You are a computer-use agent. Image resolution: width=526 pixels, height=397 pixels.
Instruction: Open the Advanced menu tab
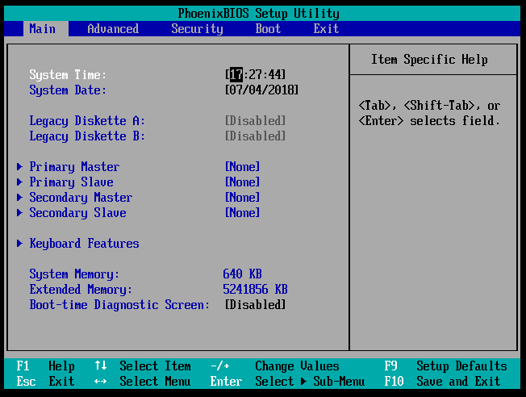(113, 29)
